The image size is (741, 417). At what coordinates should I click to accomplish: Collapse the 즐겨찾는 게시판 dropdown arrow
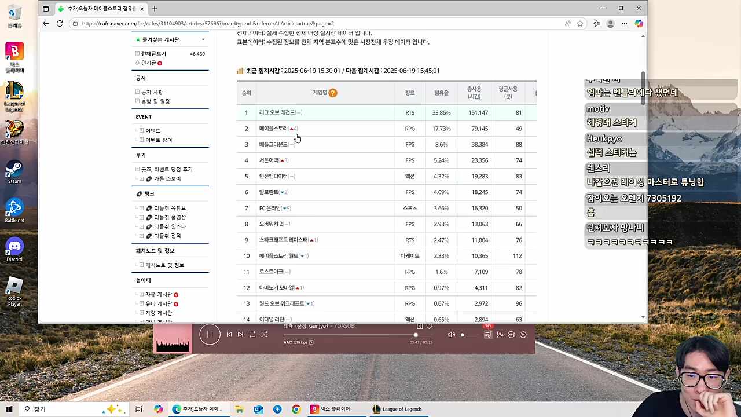pos(203,40)
